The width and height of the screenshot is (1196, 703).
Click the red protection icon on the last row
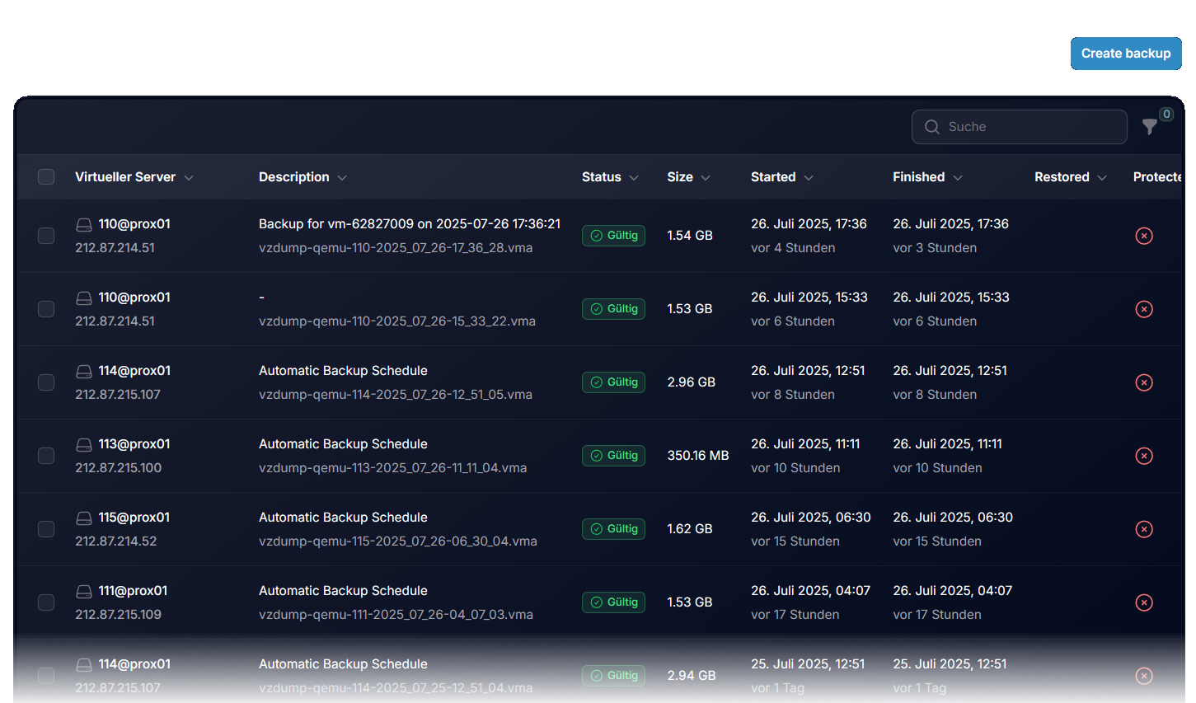pos(1144,676)
